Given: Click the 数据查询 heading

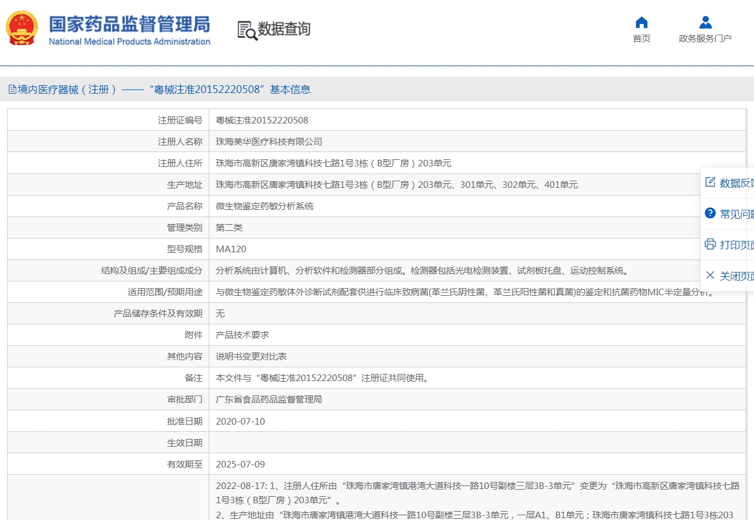Looking at the screenshot, I should click(284, 29).
